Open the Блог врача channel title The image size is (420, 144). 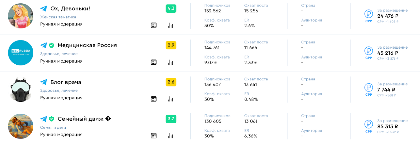point(66,82)
